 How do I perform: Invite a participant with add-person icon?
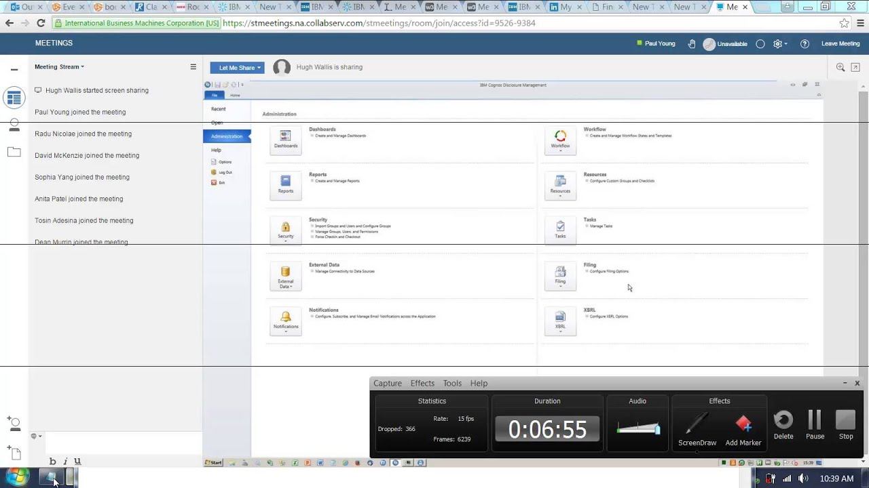point(14,424)
